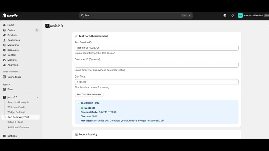This screenshot has width=269, height=151.
Task: Open Welcome Guide page
Action: point(16,107)
